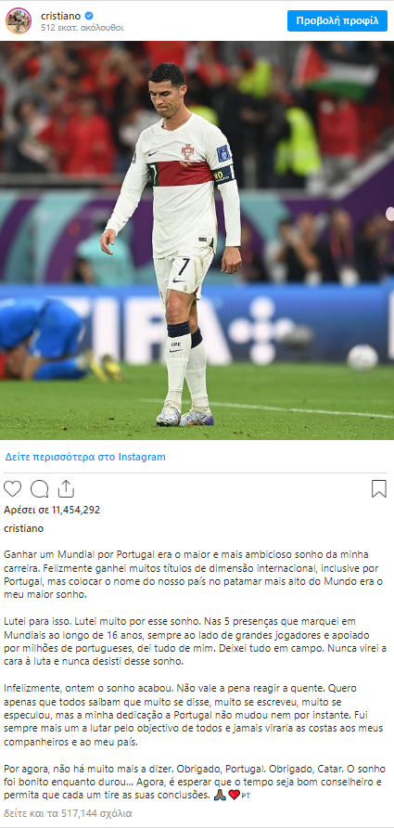Image resolution: width=394 pixels, height=829 pixels.
Task: Share the post using the upload arrow icon
Action: pyautogui.click(x=66, y=489)
